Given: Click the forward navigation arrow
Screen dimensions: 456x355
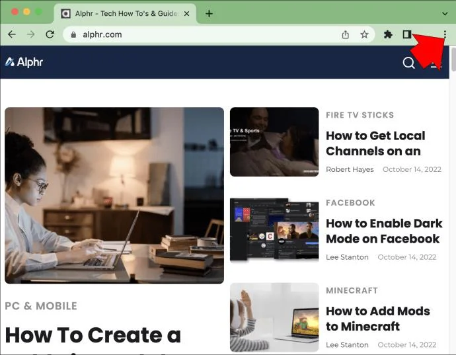Looking at the screenshot, I should (30, 34).
